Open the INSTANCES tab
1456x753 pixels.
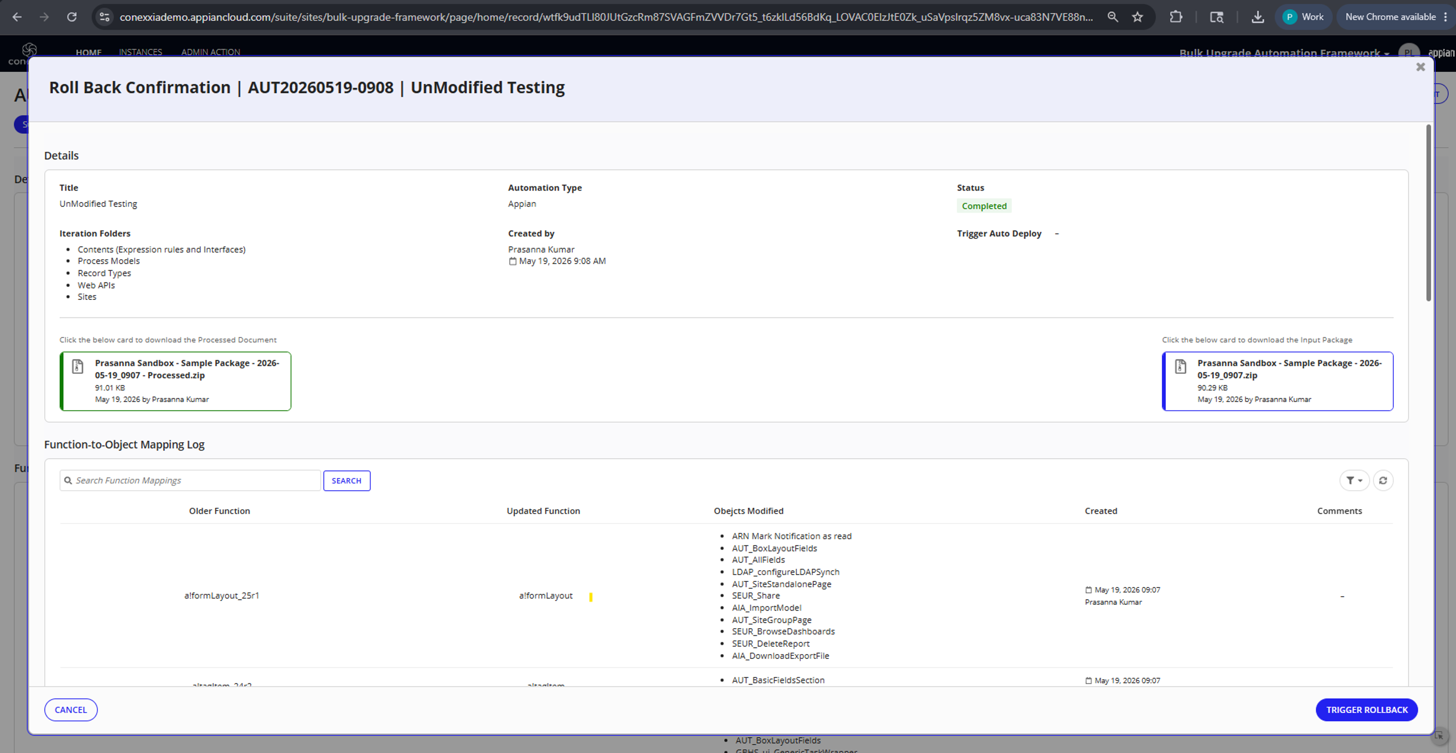click(x=140, y=52)
